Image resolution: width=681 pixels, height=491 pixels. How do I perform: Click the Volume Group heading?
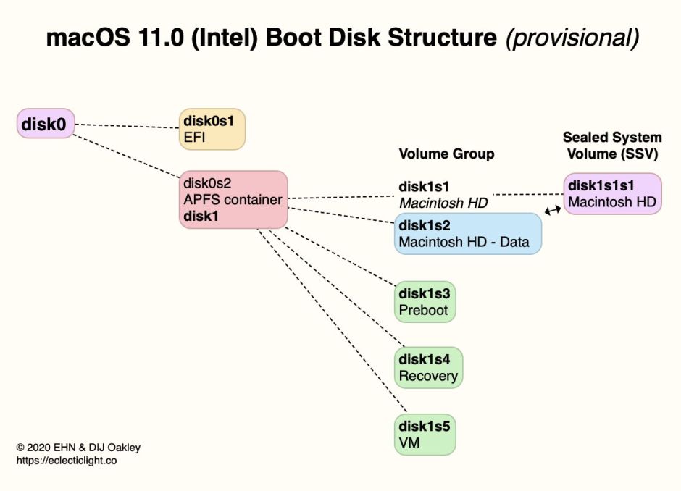(x=446, y=154)
